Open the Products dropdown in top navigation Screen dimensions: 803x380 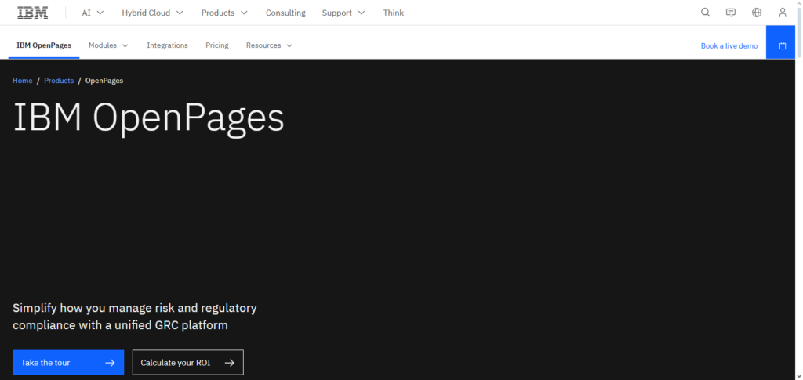tap(224, 13)
